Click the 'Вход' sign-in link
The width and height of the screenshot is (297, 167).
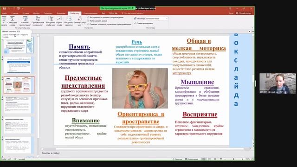pos(231,13)
